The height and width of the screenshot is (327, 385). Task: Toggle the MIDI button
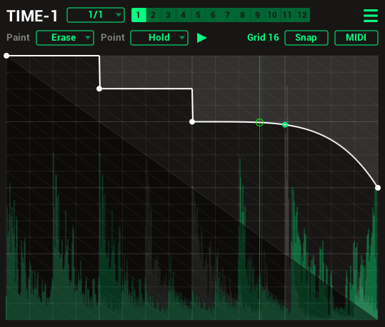[x=356, y=38]
